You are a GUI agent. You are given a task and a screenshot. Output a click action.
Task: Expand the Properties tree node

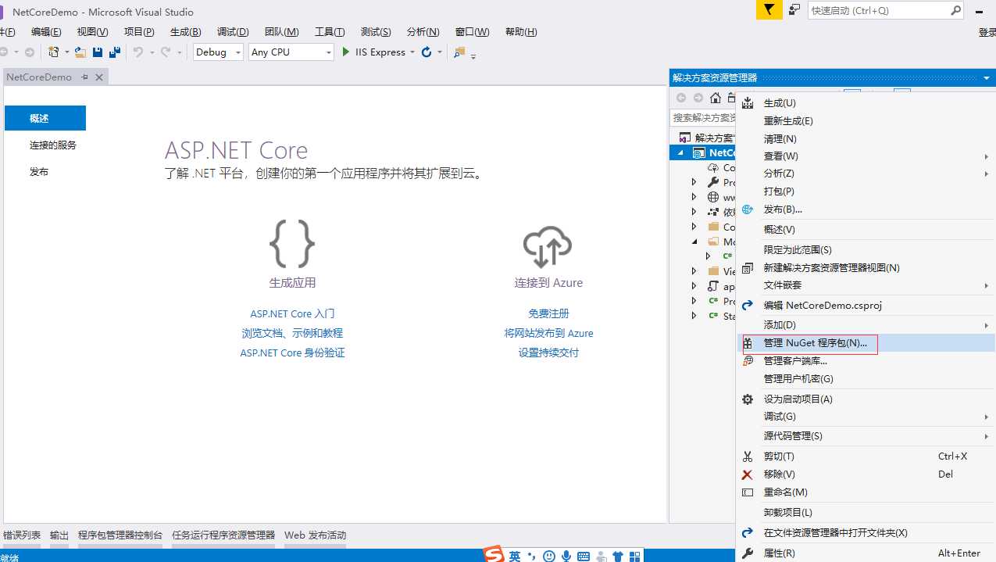[x=694, y=182]
